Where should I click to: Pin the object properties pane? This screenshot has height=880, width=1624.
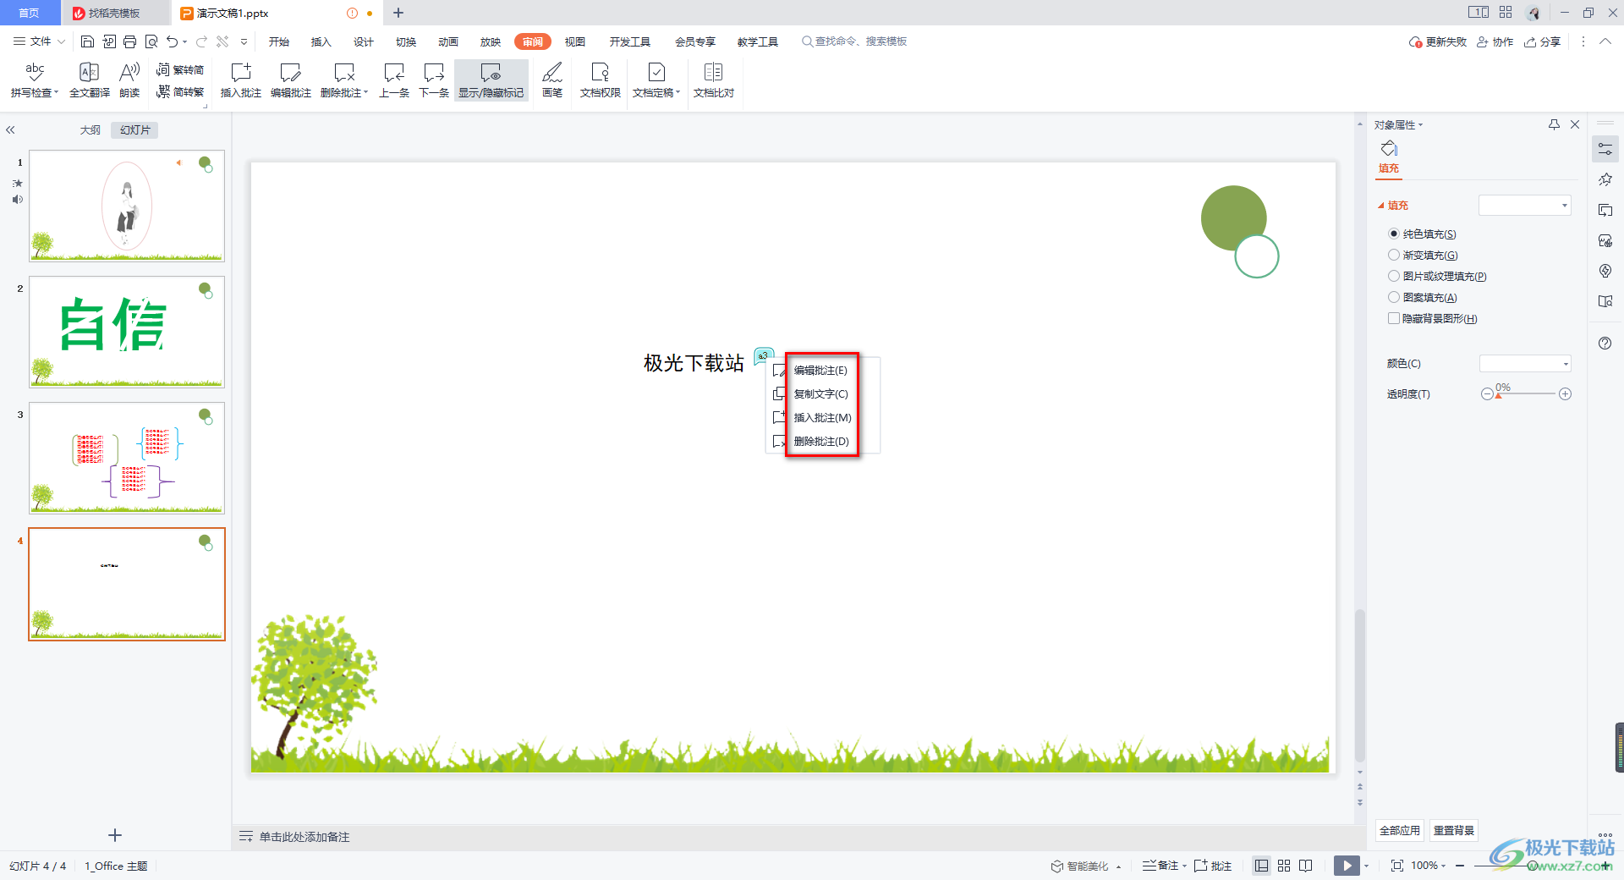(1554, 124)
